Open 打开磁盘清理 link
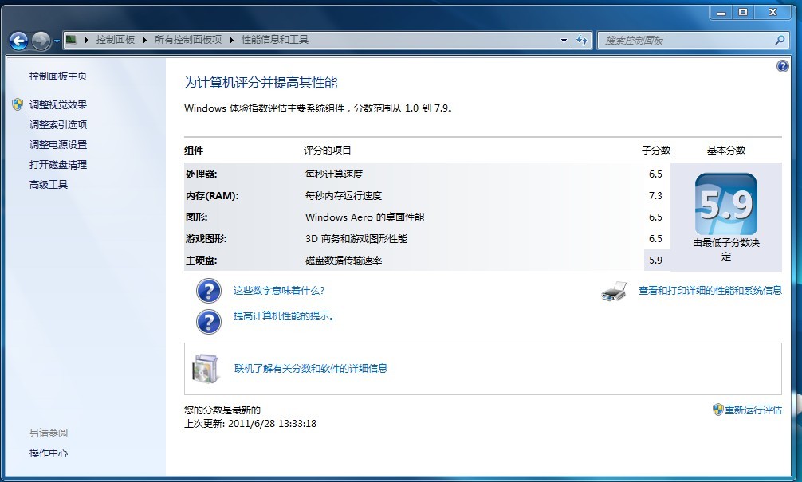Viewport: 802px width, 482px height. click(x=57, y=164)
